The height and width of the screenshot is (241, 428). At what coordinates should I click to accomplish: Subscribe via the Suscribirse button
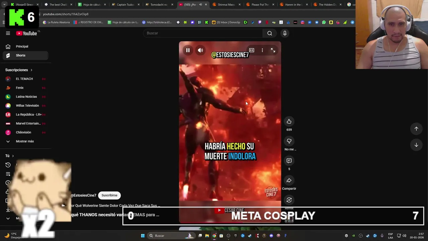109,195
